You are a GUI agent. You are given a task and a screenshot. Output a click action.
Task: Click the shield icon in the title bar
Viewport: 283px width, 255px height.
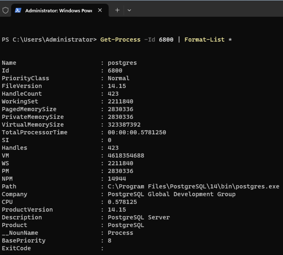pyautogui.click(x=5, y=10)
